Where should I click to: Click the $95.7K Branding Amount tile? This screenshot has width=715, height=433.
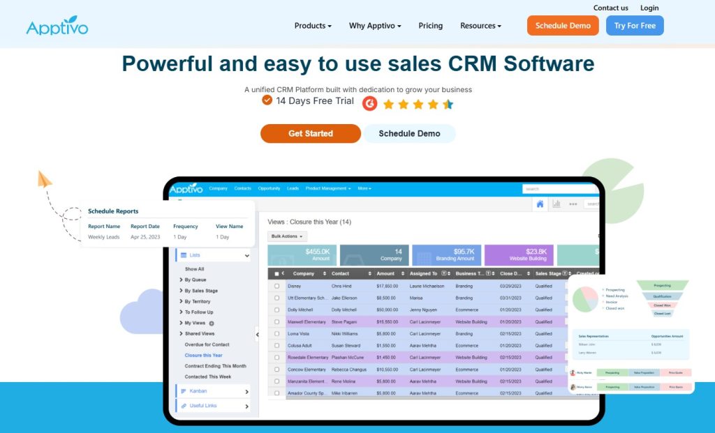pyautogui.click(x=446, y=255)
